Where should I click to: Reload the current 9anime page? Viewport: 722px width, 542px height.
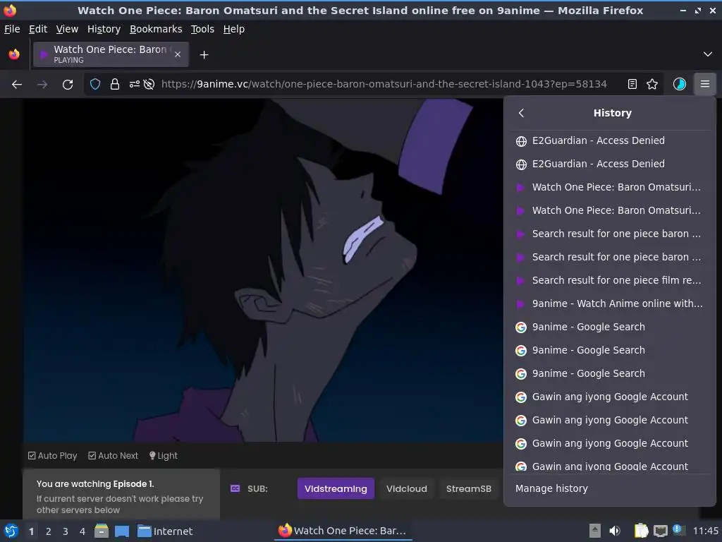(x=68, y=85)
